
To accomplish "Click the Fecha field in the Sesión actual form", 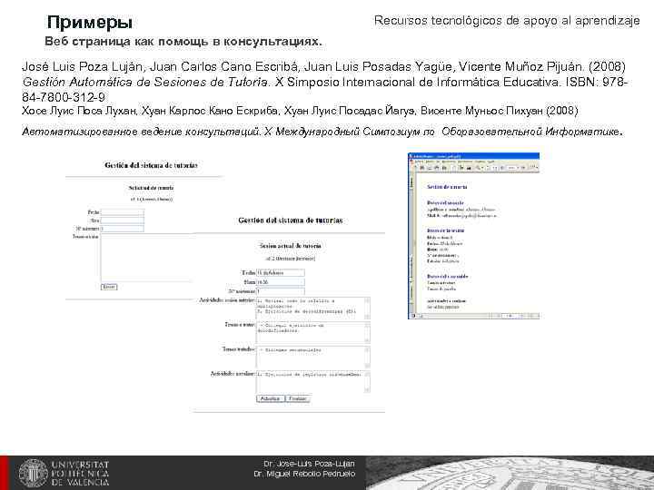I will pyautogui.click(x=281, y=273).
